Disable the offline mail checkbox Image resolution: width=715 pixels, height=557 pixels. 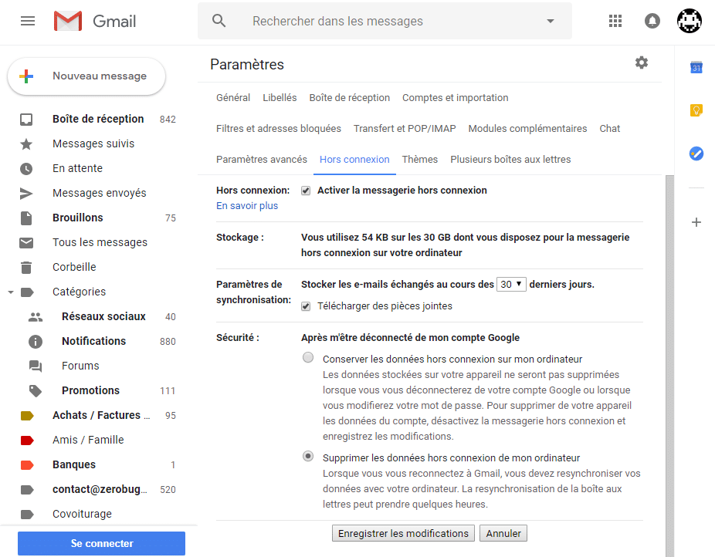(306, 191)
